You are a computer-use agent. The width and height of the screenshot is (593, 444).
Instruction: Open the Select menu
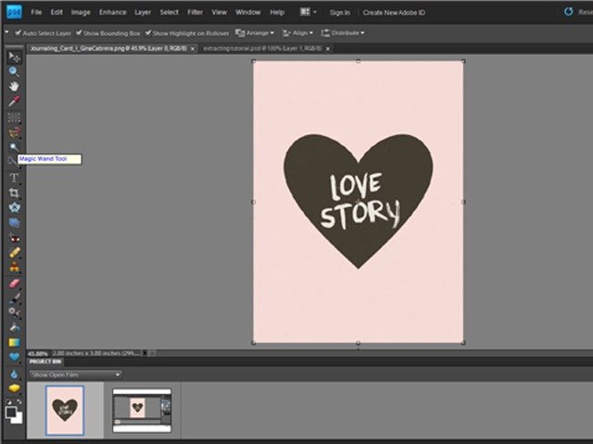coord(169,12)
